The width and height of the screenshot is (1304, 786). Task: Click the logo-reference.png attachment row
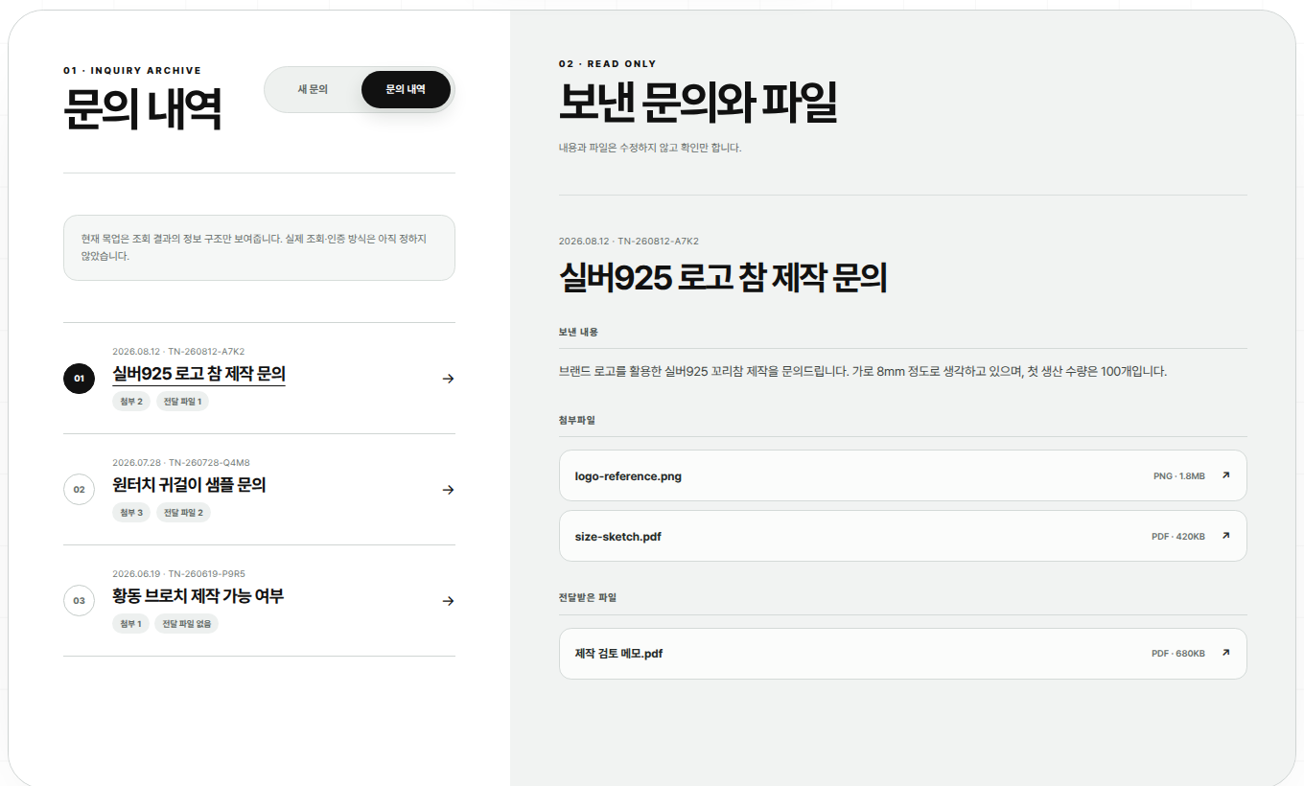coord(902,475)
